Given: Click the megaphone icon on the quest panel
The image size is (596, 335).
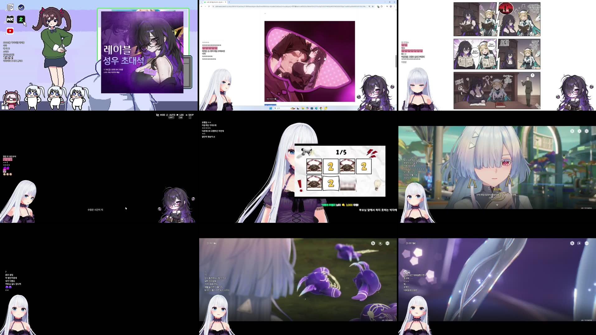Looking at the screenshot, I should 307,152.
